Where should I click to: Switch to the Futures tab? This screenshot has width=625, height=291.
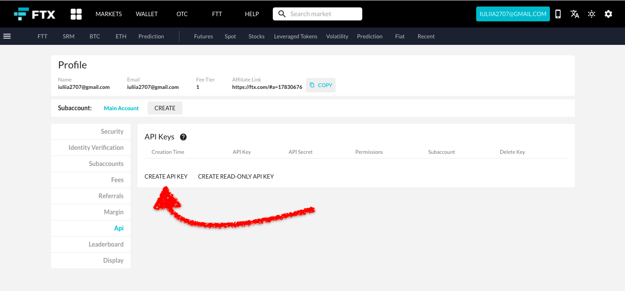click(203, 36)
